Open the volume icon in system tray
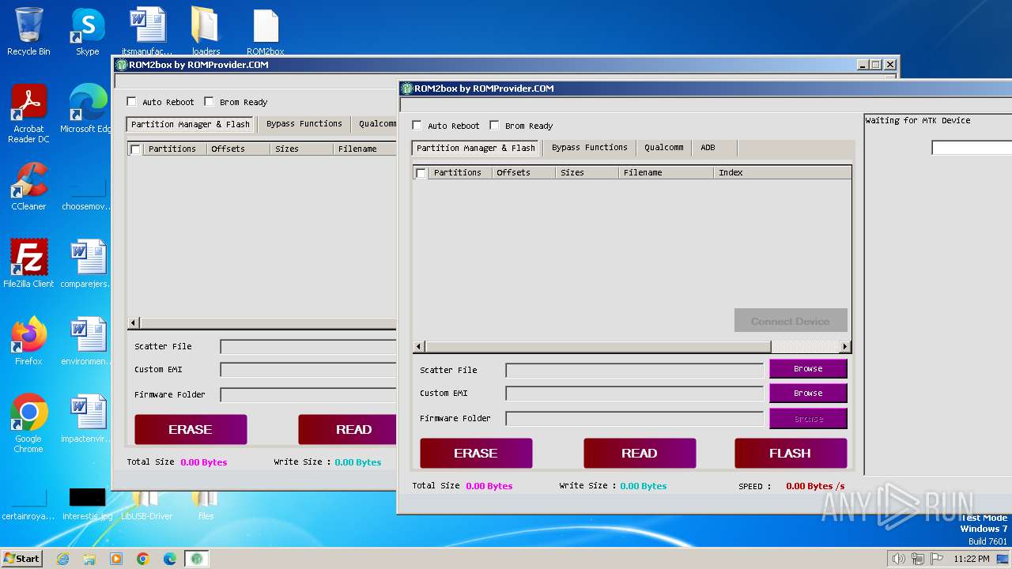 (898, 559)
